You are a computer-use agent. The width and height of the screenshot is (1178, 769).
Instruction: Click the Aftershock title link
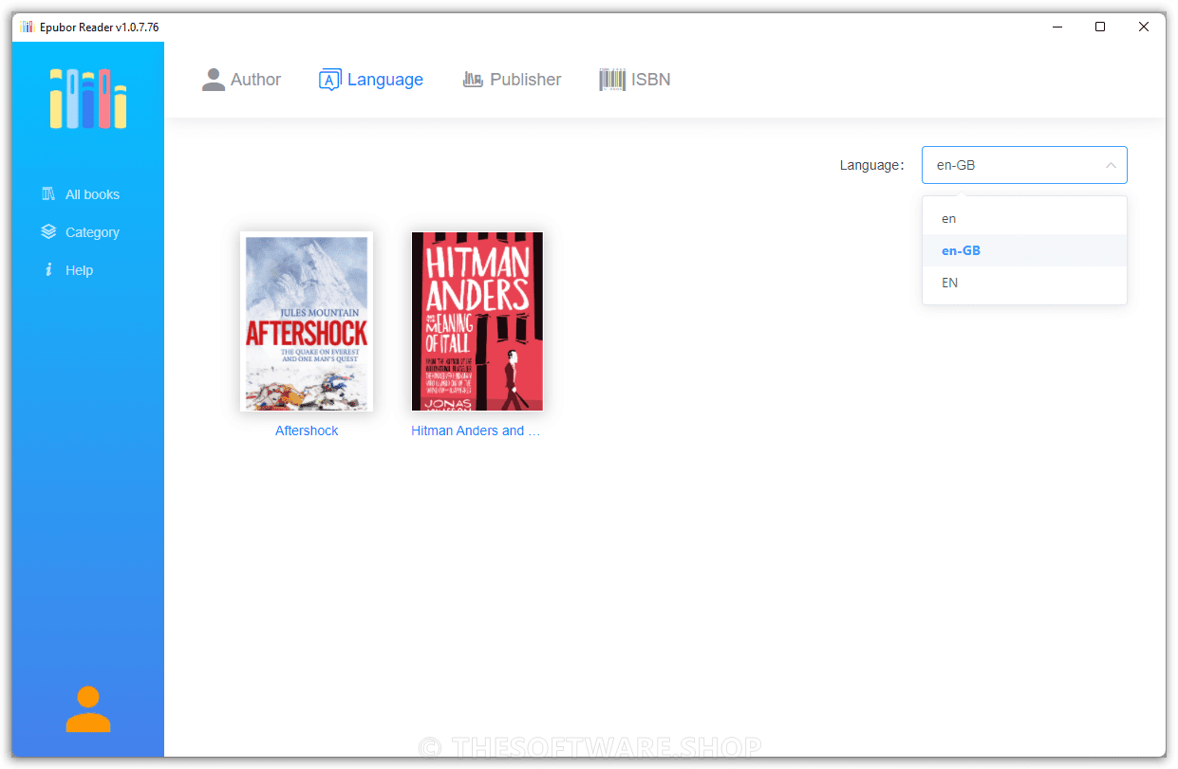(x=307, y=430)
